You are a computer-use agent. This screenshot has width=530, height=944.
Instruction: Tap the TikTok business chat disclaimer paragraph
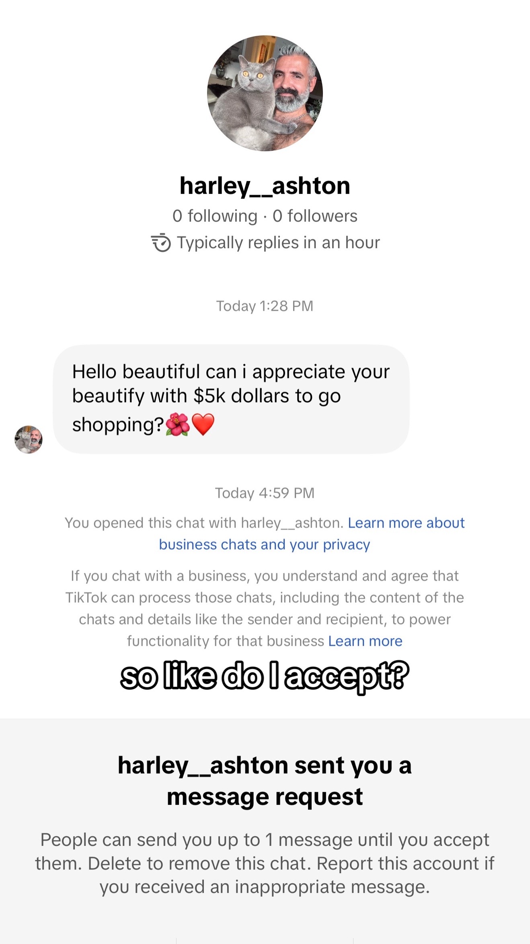[x=265, y=608]
